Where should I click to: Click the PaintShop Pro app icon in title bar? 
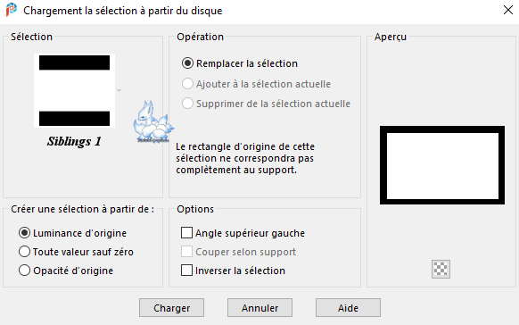12,9
